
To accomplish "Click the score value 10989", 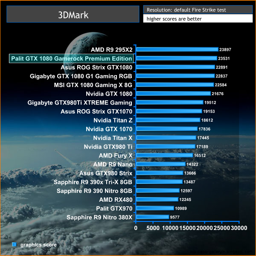I will click(181, 208).
